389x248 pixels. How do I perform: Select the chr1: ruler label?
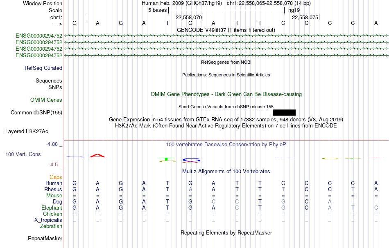point(56,17)
